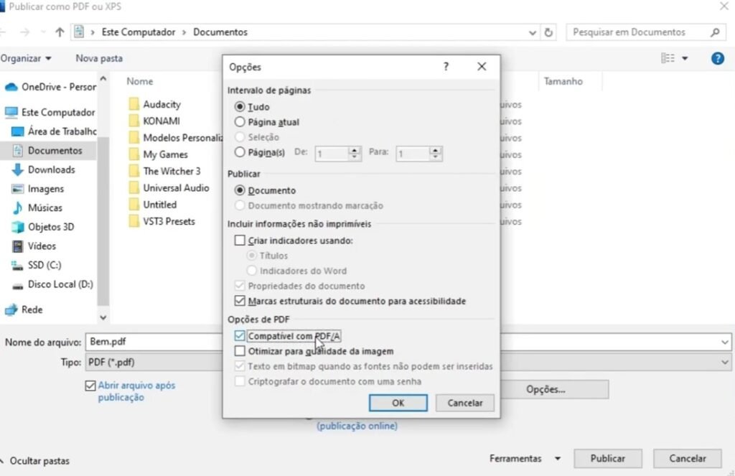Viewport: 735px width, 476px height.
Task: Open the Audacity folder
Action: tap(161, 104)
